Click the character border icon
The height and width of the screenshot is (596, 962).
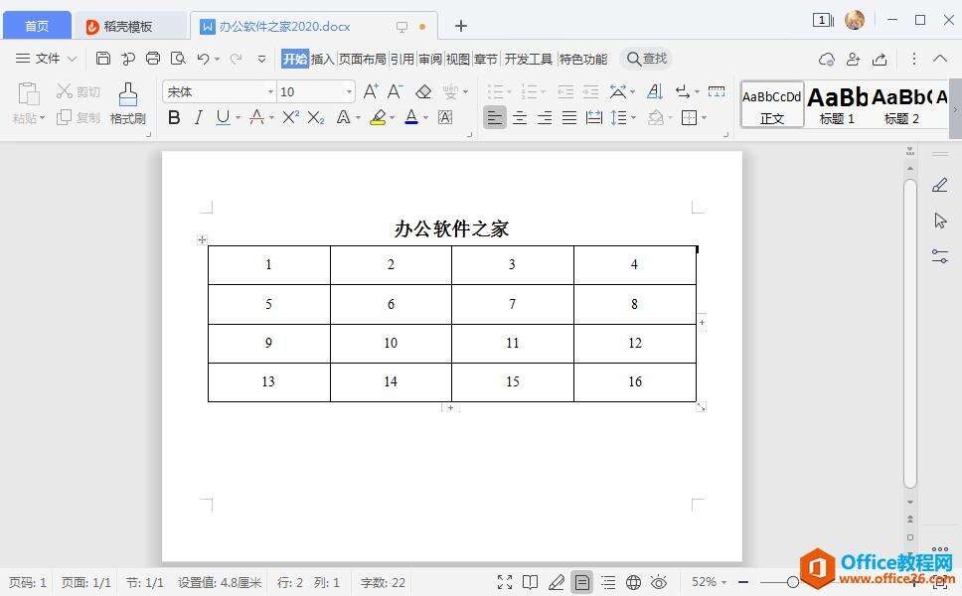coord(445,117)
